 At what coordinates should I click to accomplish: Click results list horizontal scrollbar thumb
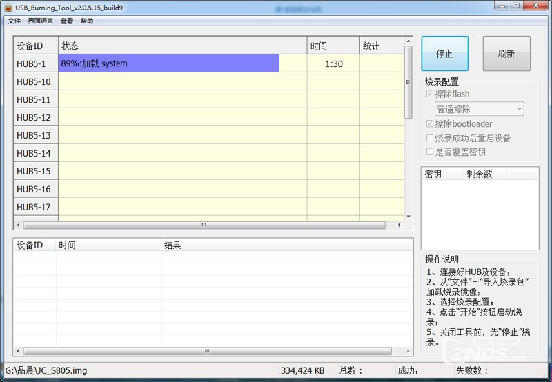click(x=208, y=351)
